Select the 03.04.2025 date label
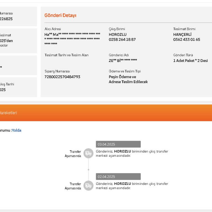 (118, 144)
